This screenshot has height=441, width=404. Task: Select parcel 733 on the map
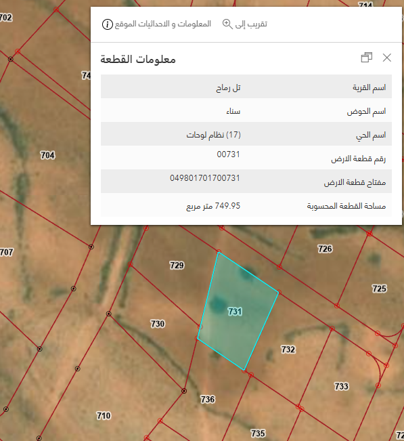click(341, 386)
